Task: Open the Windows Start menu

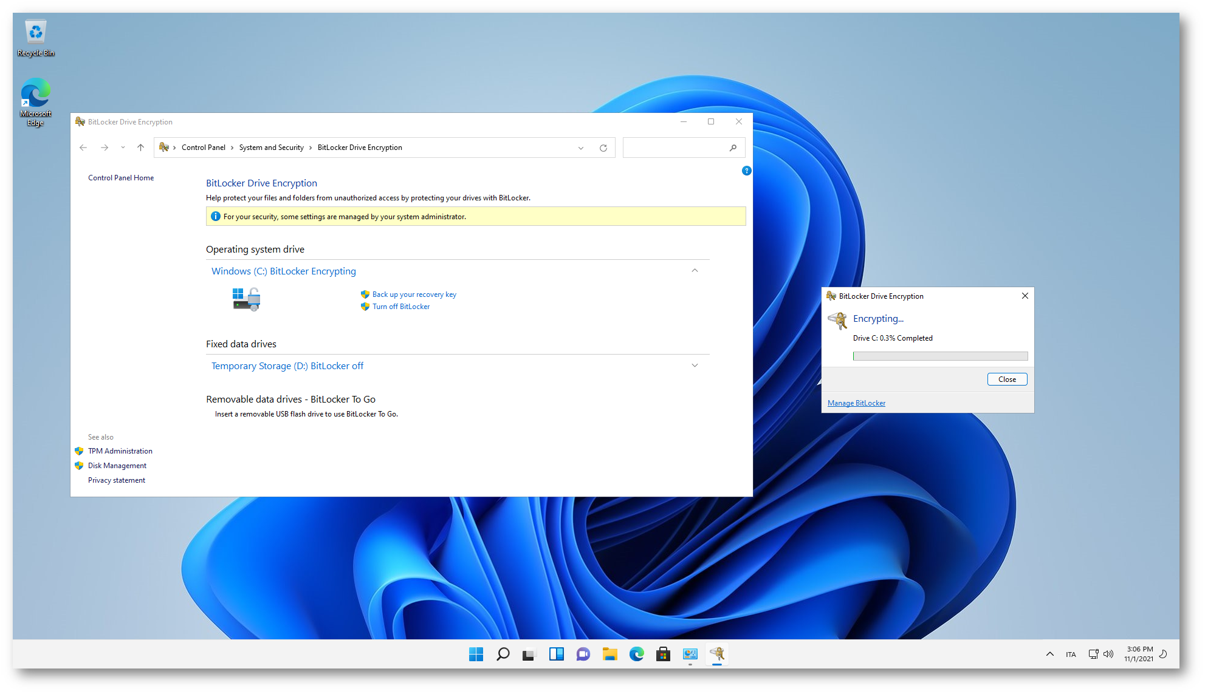Action: (x=476, y=654)
